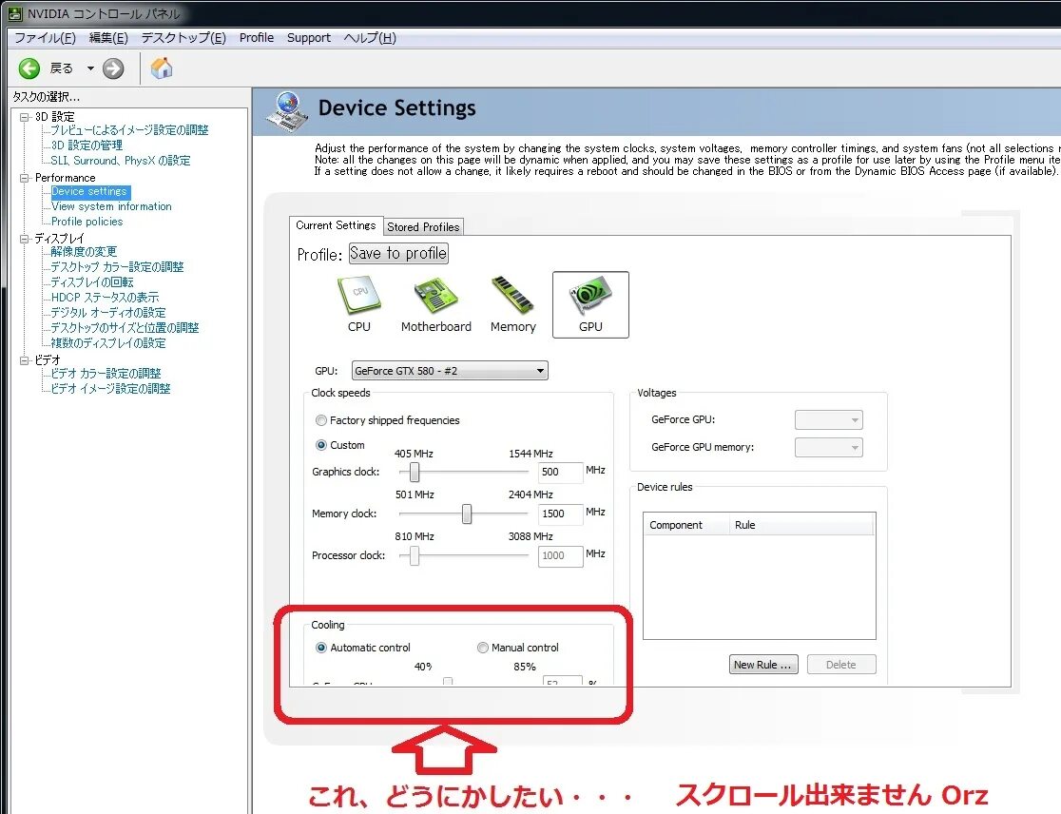
Task: Open SLI, Surround, PhysX の設定 page
Action: coord(121,161)
